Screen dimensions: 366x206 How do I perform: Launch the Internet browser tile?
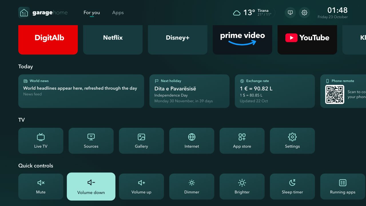pyautogui.click(x=192, y=141)
